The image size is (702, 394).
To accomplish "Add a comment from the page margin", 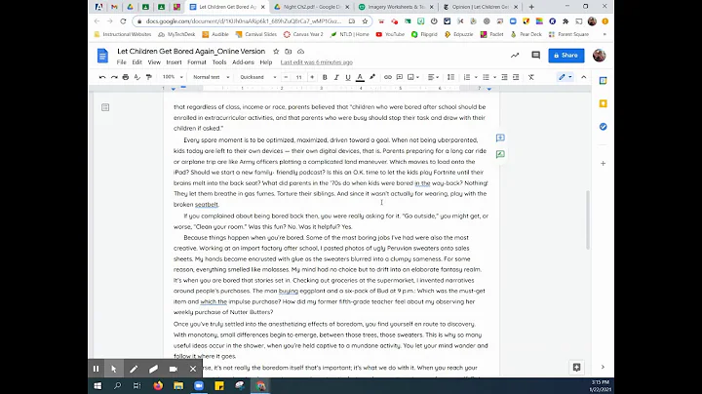I will click(500, 138).
